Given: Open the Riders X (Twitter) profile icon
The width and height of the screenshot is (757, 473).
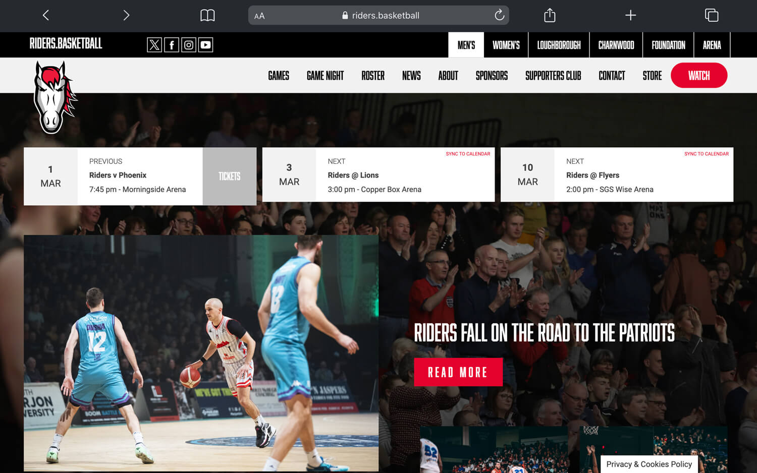Looking at the screenshot, I should click(x=154, y=45).
